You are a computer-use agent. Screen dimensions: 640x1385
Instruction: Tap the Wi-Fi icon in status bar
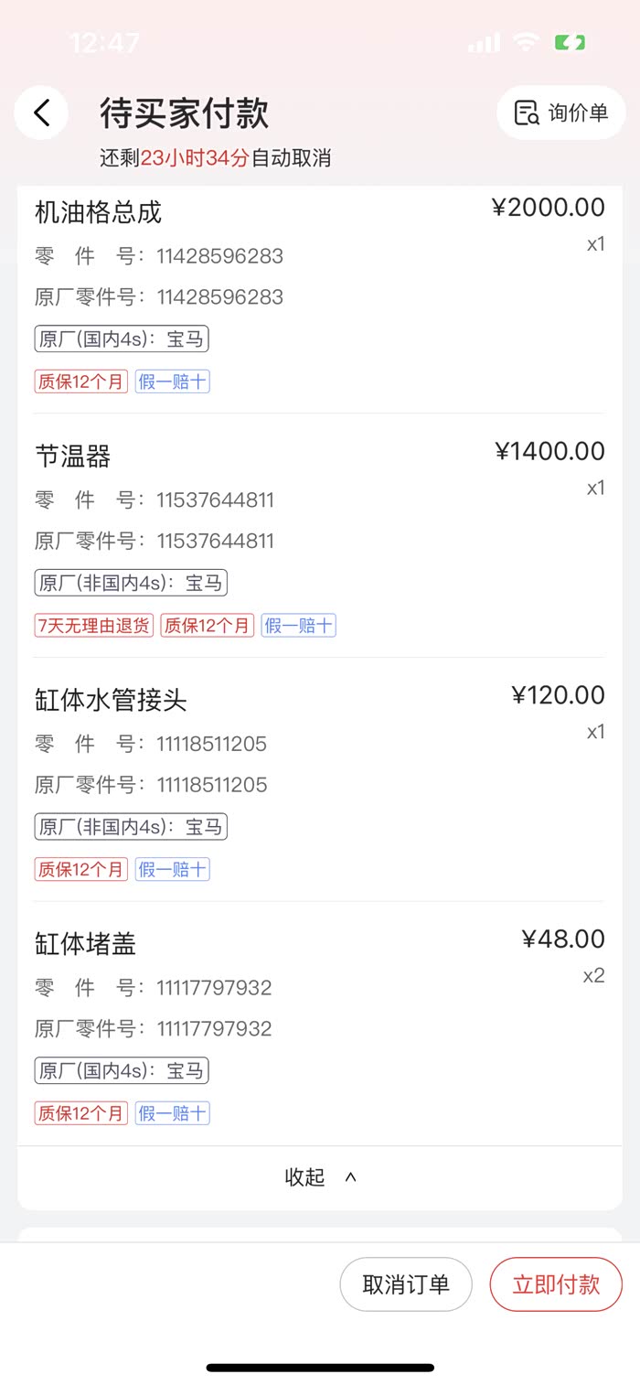[x=526, y=42]
